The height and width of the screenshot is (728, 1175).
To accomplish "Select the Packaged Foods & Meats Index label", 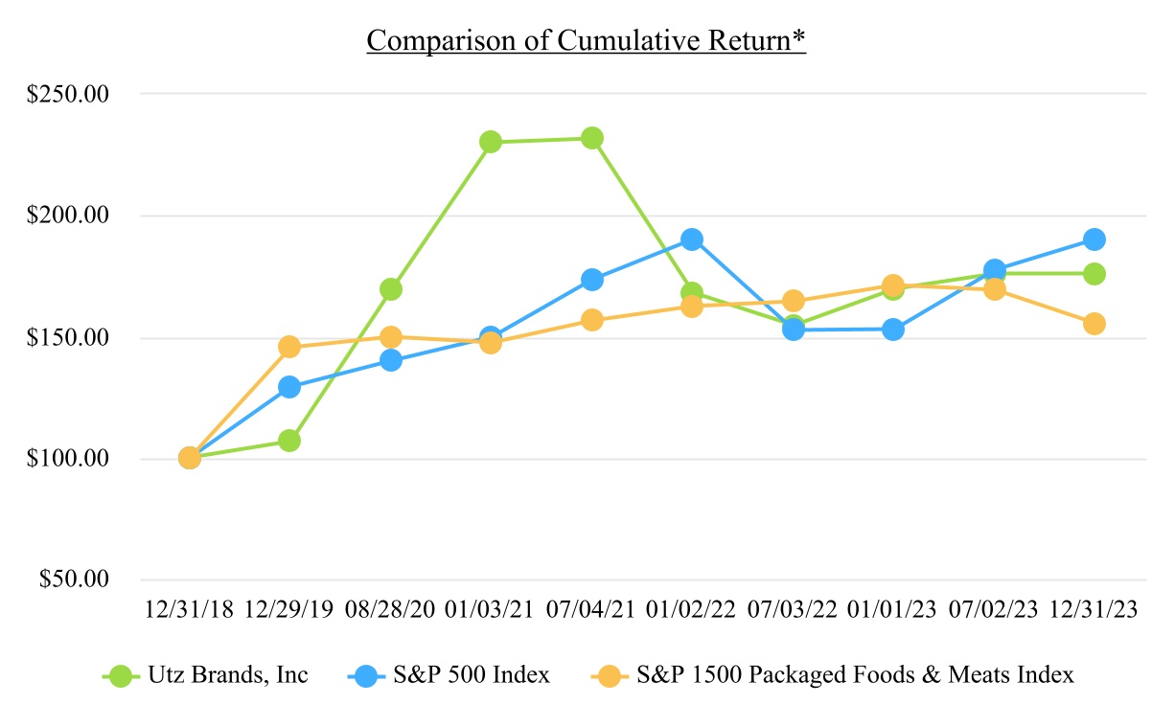I will [854, 675].
